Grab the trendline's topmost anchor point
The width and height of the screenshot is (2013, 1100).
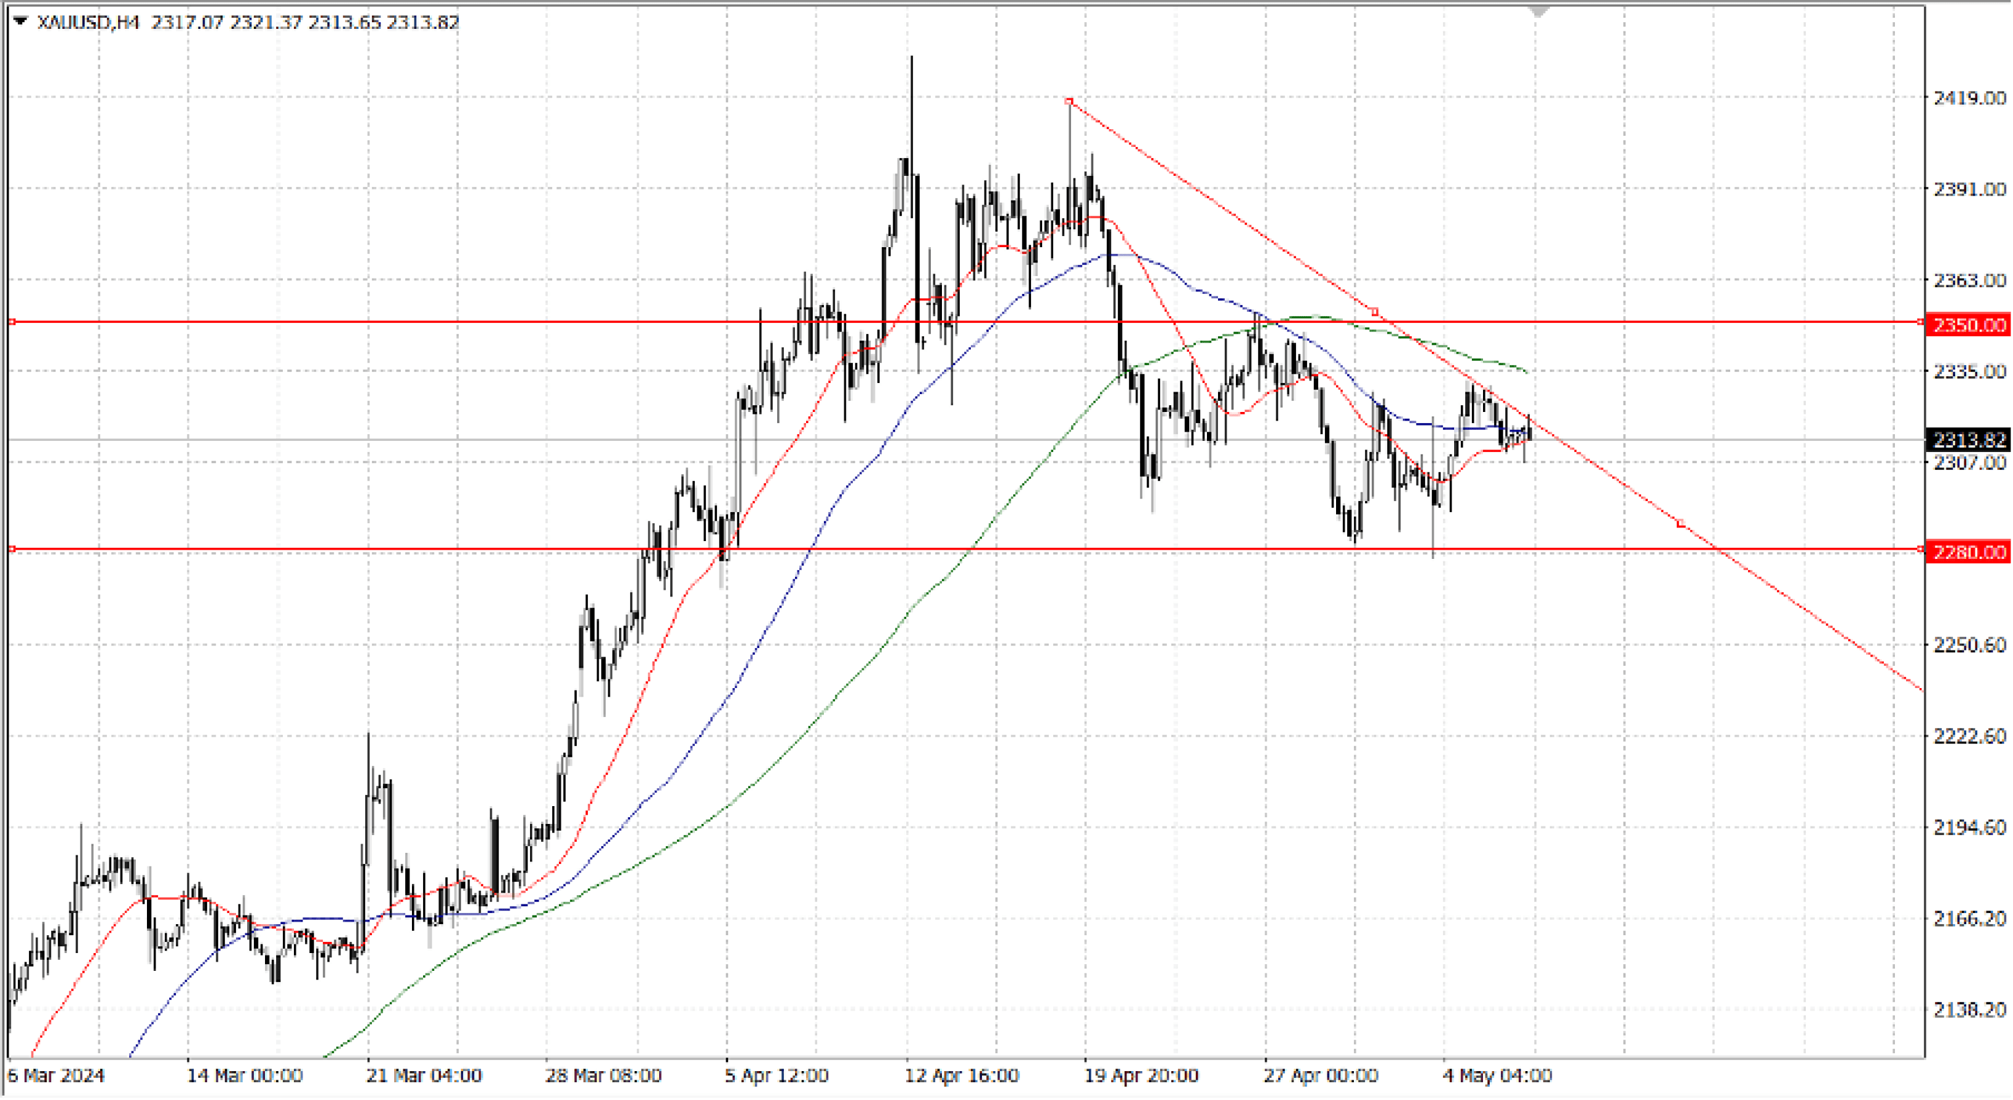(x=1069, y=101)
